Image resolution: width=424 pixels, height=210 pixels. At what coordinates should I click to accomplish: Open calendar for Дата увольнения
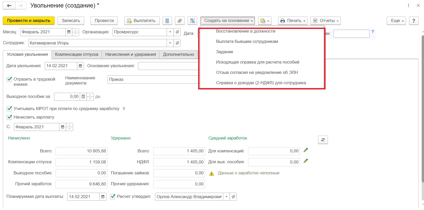coord(80,66)
